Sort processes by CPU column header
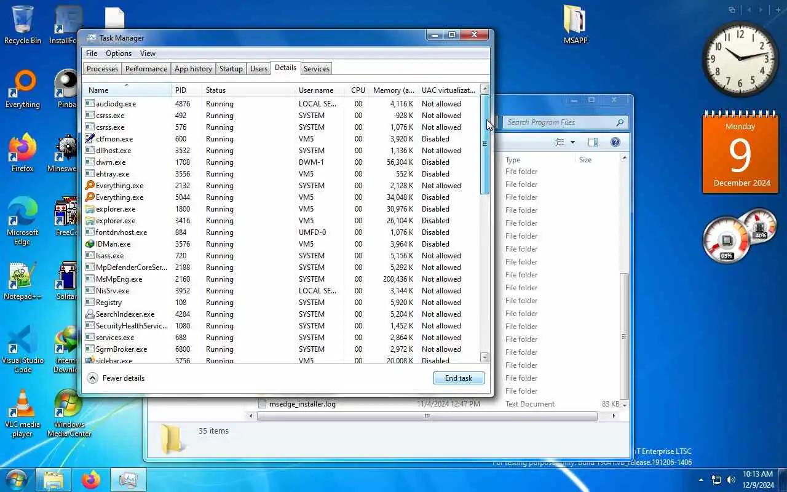787x492 pixels. coord(357,90)
